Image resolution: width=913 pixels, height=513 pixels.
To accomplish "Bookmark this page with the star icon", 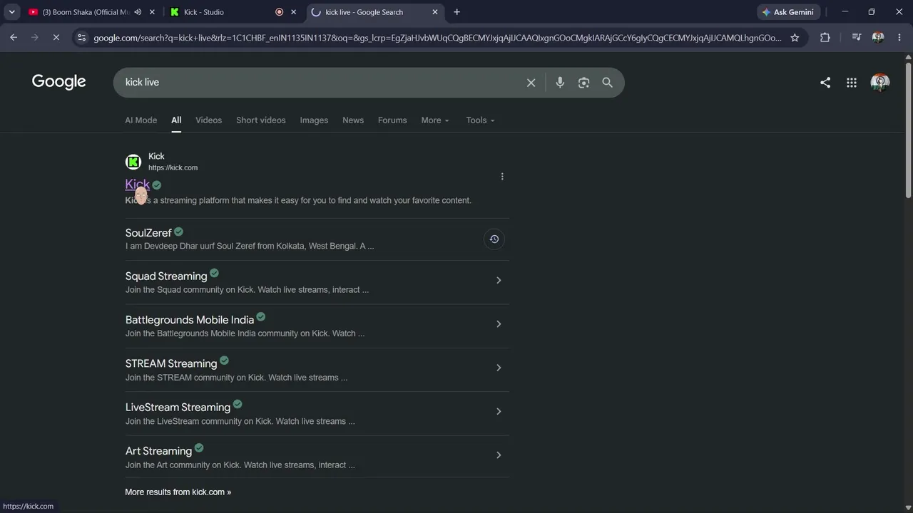I will tap(795, 38).
